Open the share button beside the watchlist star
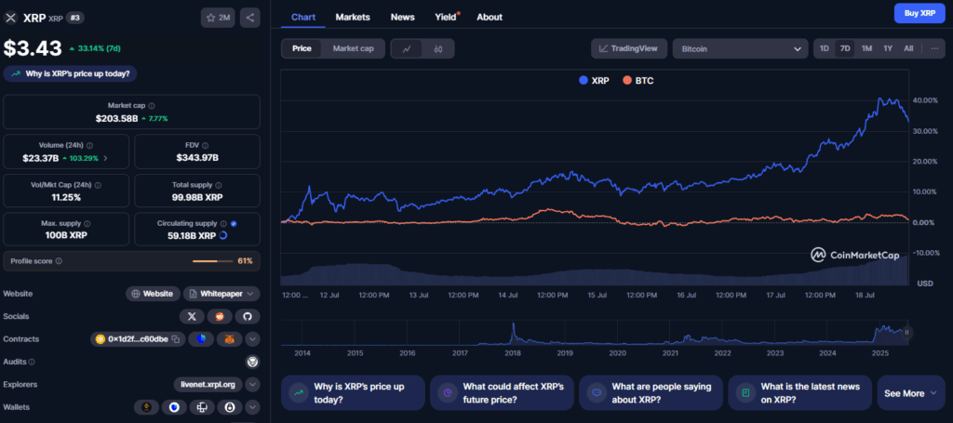The height and width of the screenshot is (423, 953). (249, 18)
